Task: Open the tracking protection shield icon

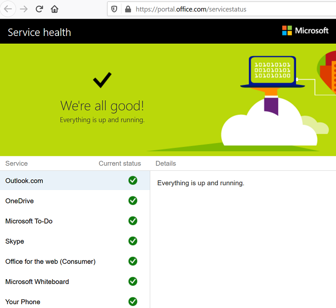Action: 114,9
